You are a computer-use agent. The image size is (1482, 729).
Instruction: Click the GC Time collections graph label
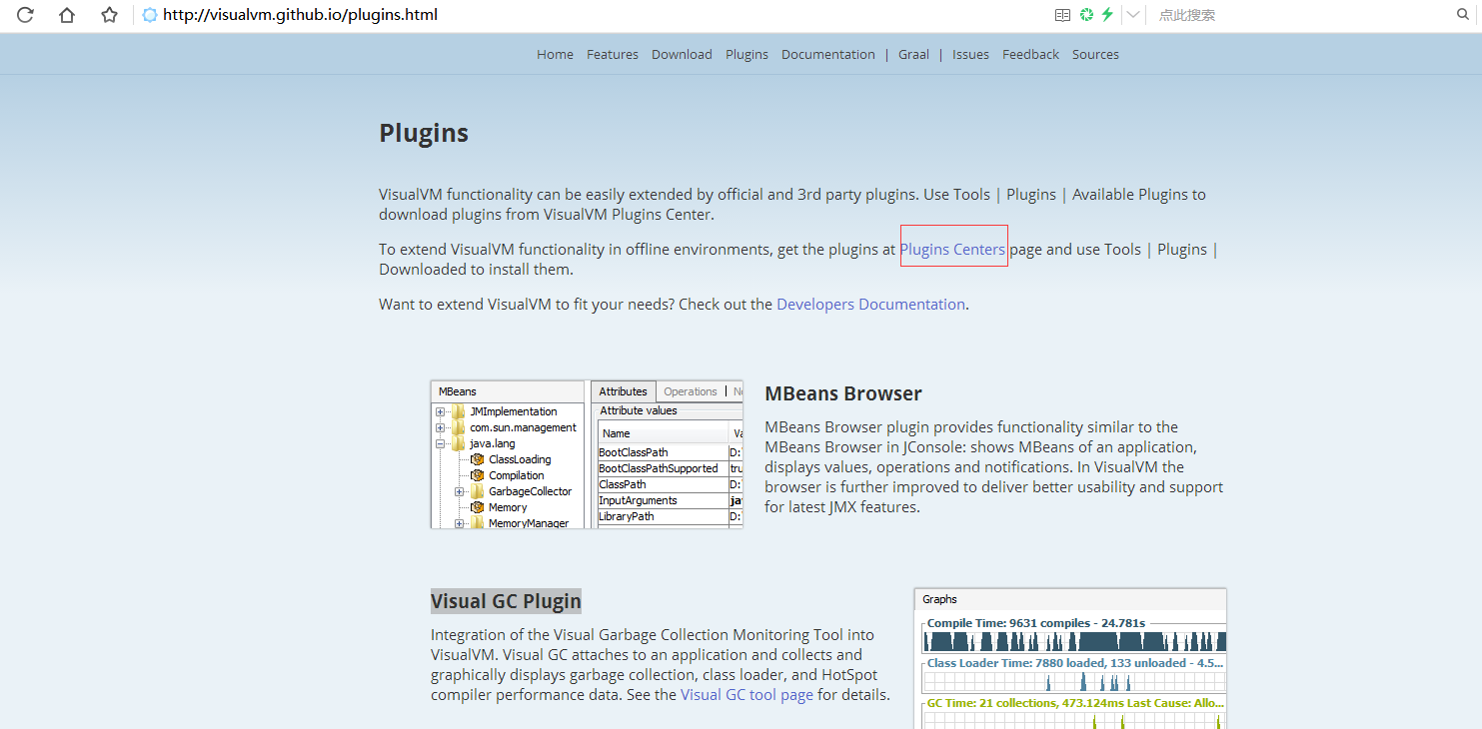pyautogui.click(x=1074, y=703)
